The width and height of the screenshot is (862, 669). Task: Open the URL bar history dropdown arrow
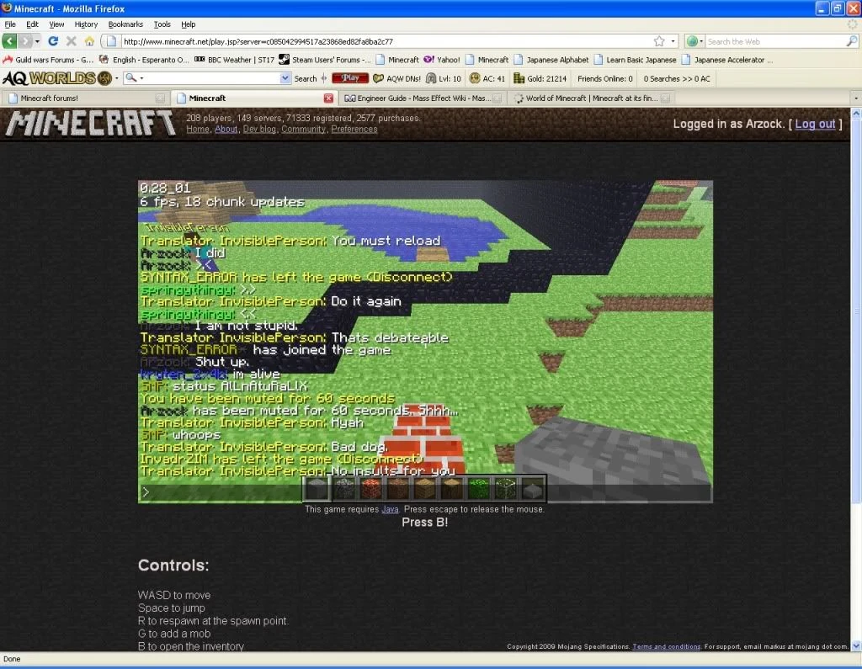click(673, 41)
